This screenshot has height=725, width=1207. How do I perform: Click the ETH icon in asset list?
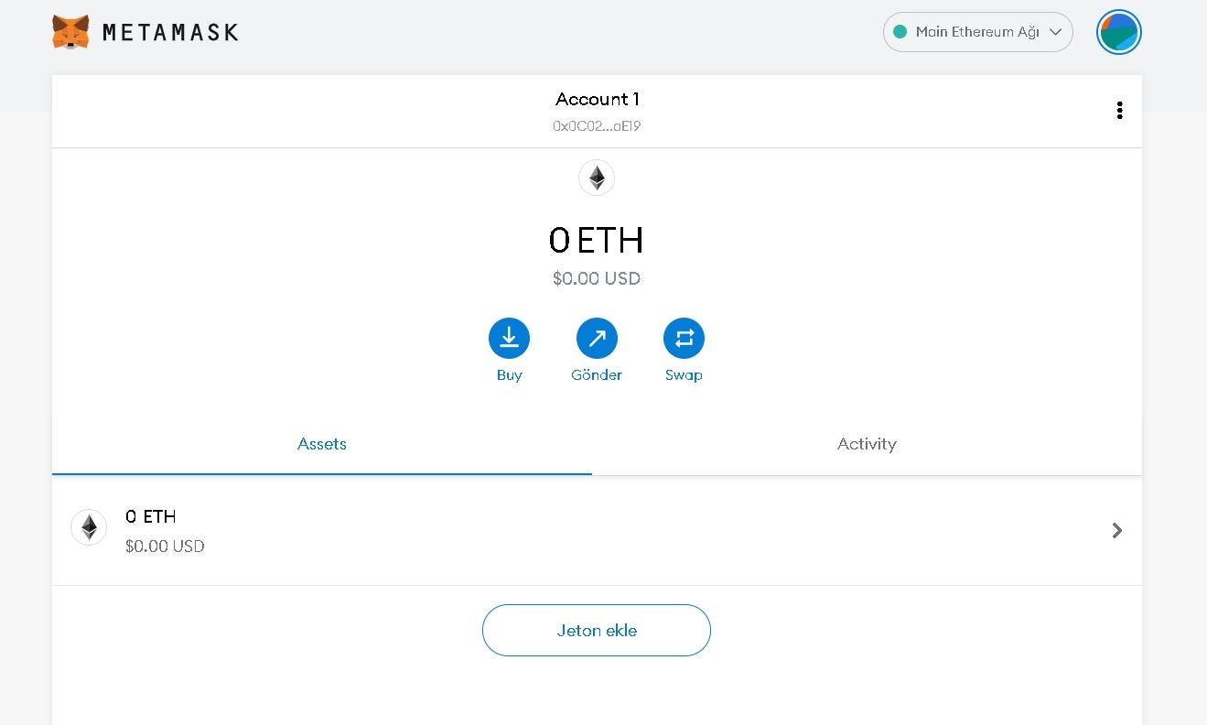pyautogui.click(x=89, y=527)
